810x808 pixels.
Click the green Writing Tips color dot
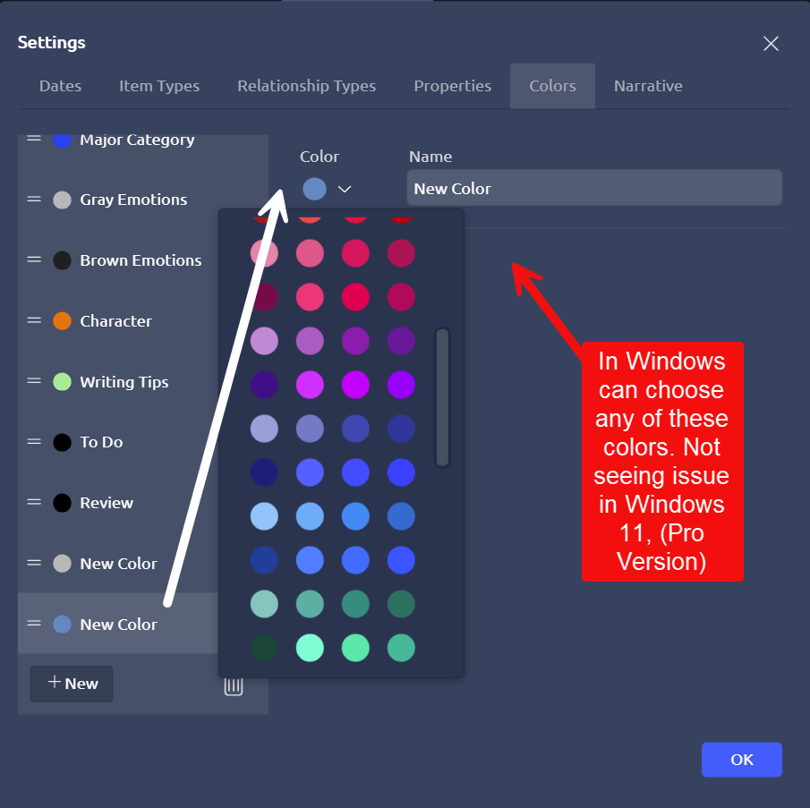(x=62, y=382)
